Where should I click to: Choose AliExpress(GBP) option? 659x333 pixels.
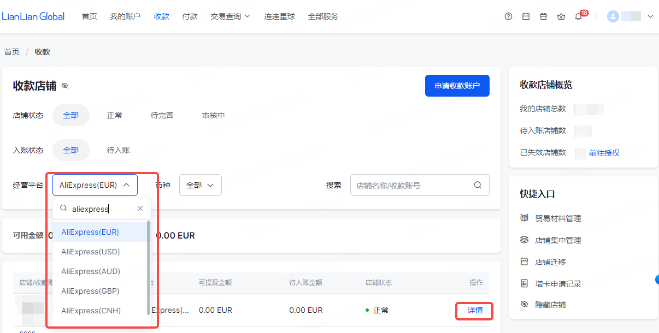[99, 291]
